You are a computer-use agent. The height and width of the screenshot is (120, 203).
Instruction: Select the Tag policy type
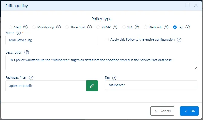click(x=175, y=27)
